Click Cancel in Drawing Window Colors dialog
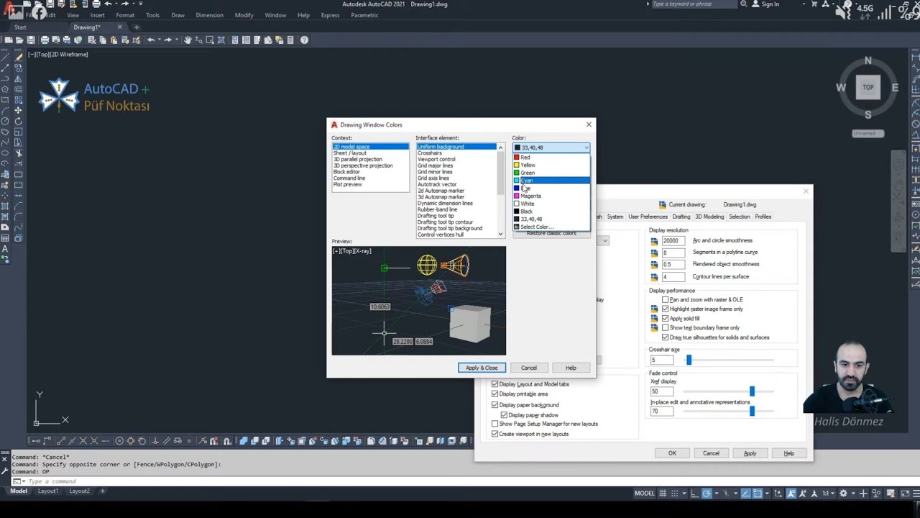 pyautogui.click(x=528, y=368)
